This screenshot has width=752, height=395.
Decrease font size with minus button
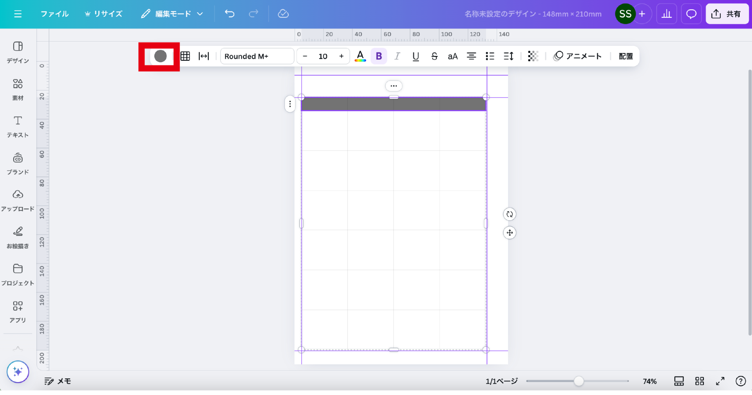click(305, 56)
